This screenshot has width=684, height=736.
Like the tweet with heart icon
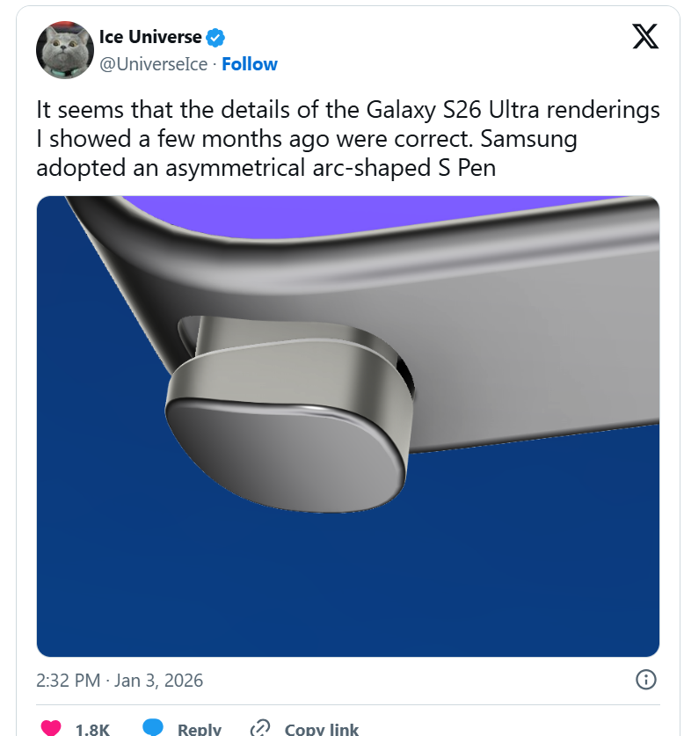pyautogui.click(x=51, y=726)
